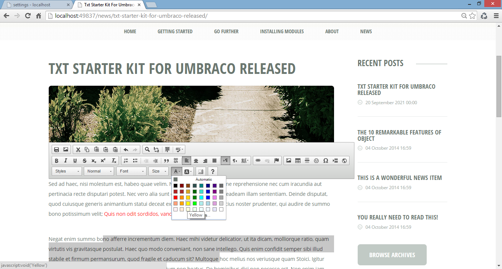Open INSTALLING MODULES navigation item

tap(282, 31)
